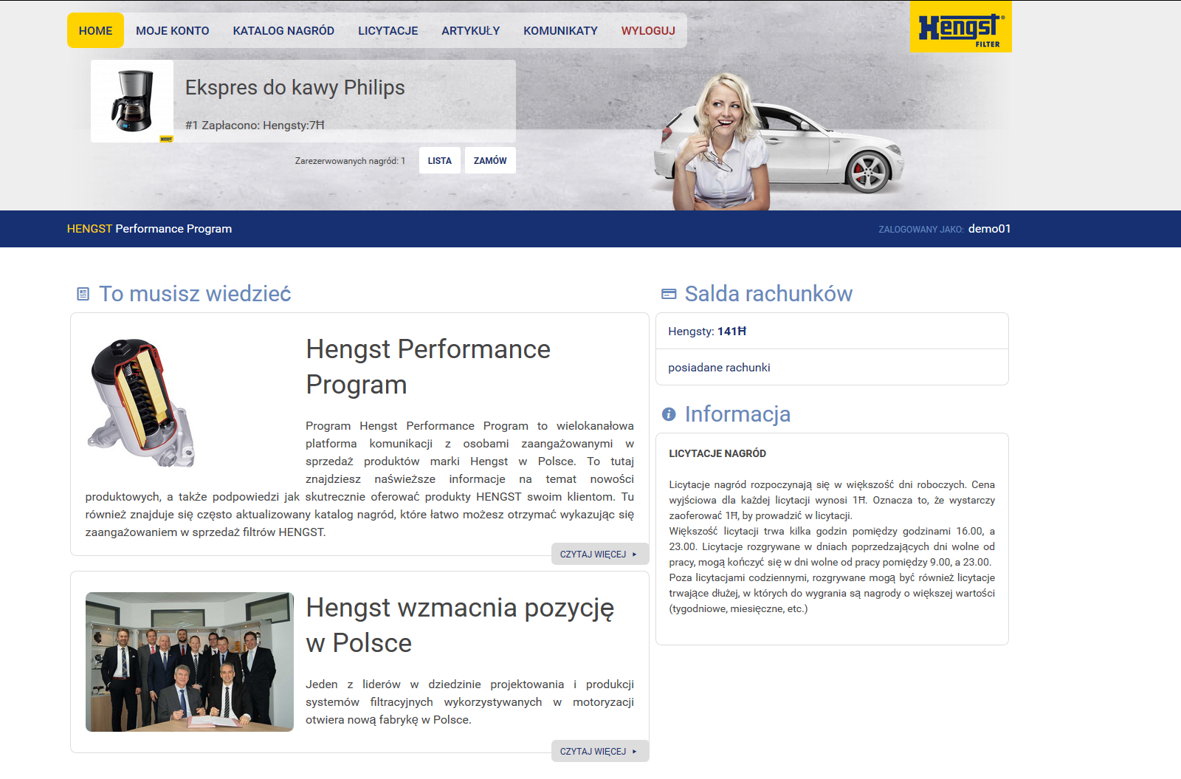The width and height of the screenshot is (1181, 779).
Task: Click the card icon beside Salda rachunków
Action: (x=669, y=294)
